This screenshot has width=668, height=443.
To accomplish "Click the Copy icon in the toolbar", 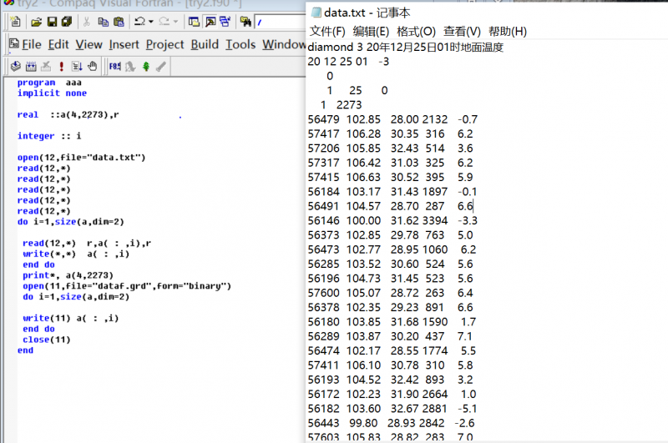I will pos(101,22).
